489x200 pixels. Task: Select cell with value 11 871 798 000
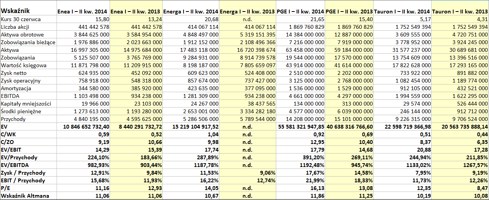[83, 65]
